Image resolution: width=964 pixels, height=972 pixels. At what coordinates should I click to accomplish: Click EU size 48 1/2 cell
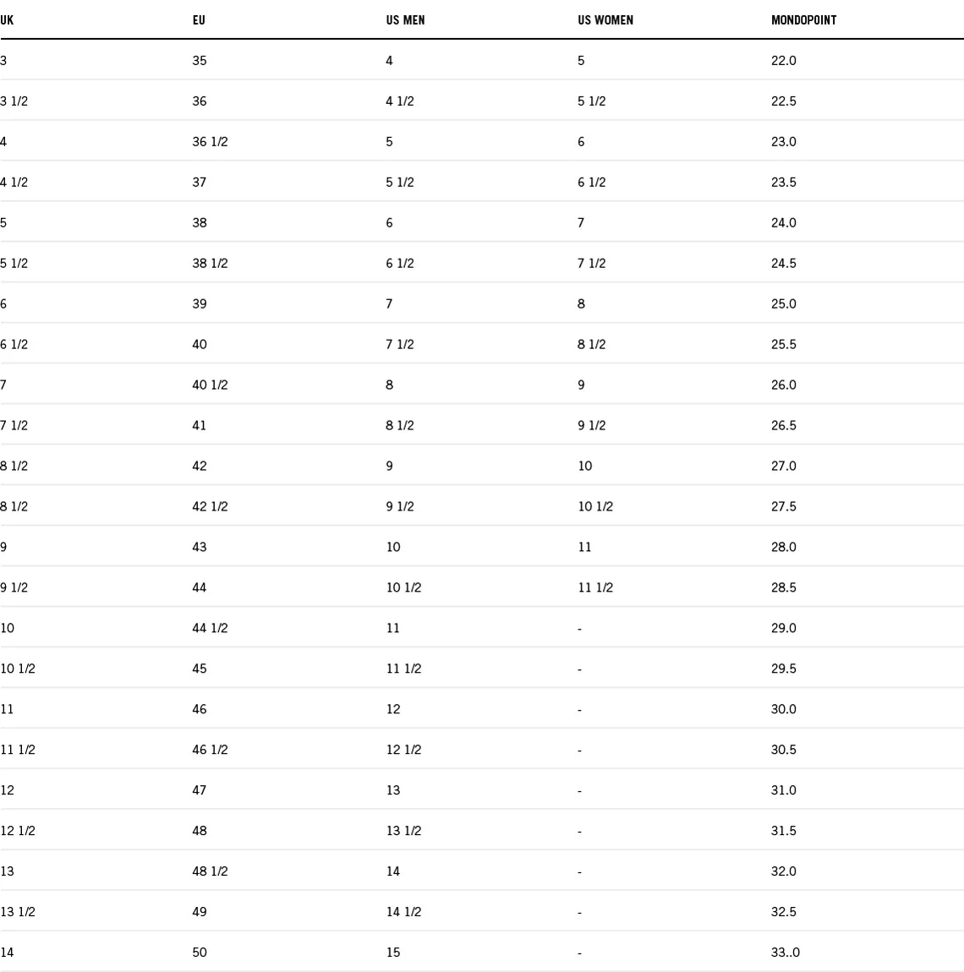click(210, 871)
